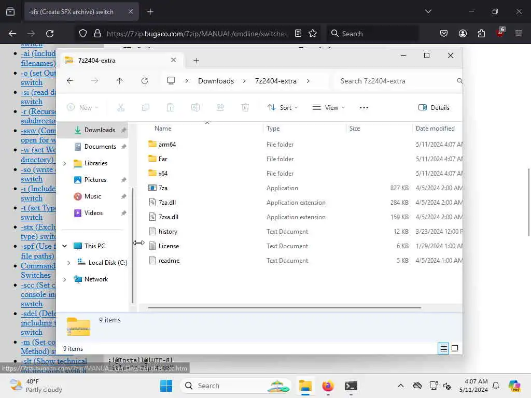Click the search magnifier in Explorer search box
This screenshot has height=398, width=531.
point(459,81)
